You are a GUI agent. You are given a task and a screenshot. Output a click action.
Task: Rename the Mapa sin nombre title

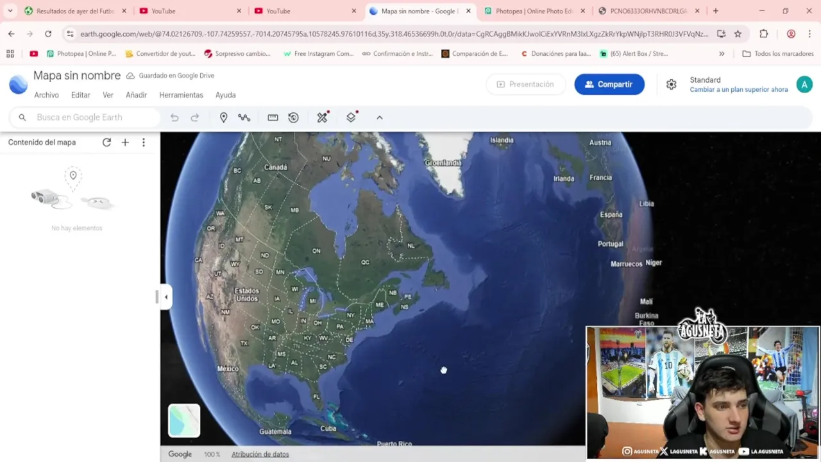pyautogui.click(x=77, y=76)
